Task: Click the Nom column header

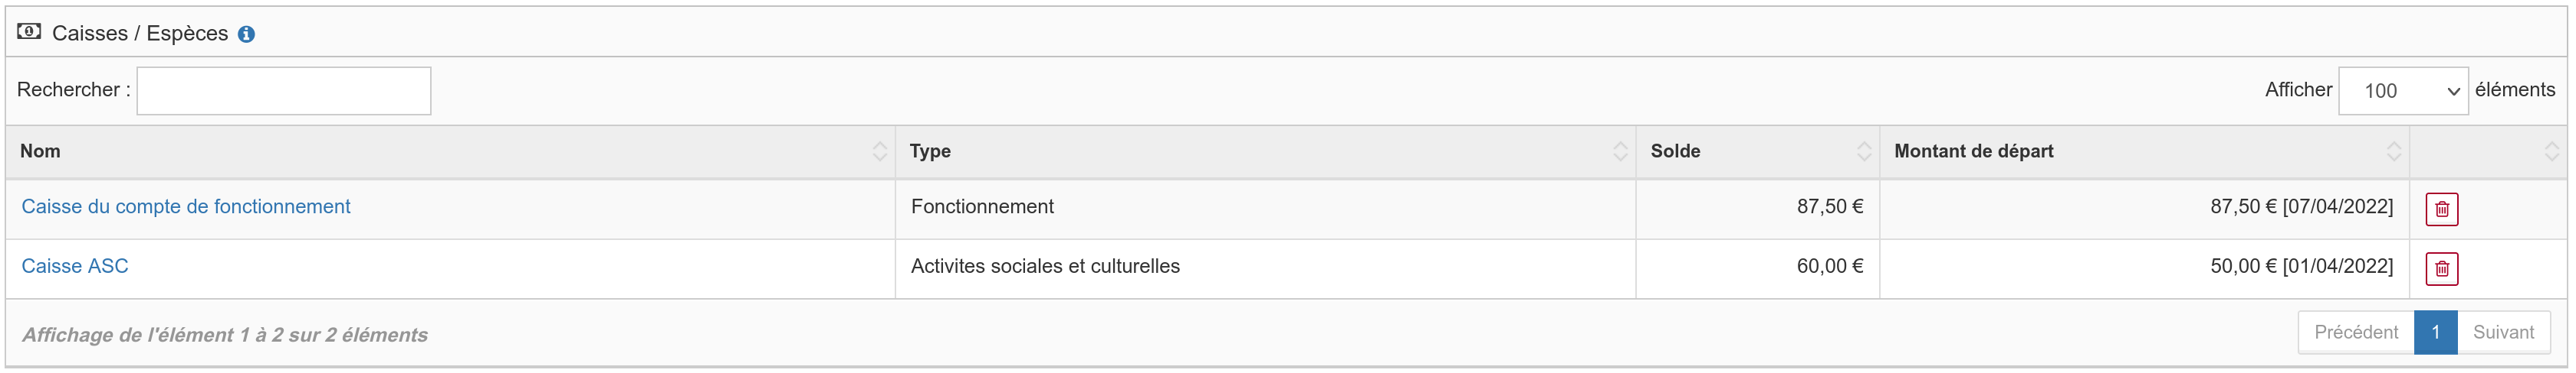Action: click(40, 151)
